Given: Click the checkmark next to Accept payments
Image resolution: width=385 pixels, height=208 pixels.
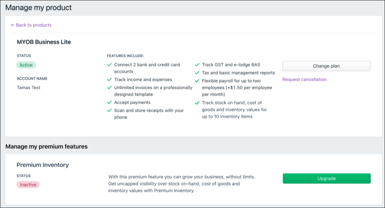Looking at the screenshot, I should (110, 102).
